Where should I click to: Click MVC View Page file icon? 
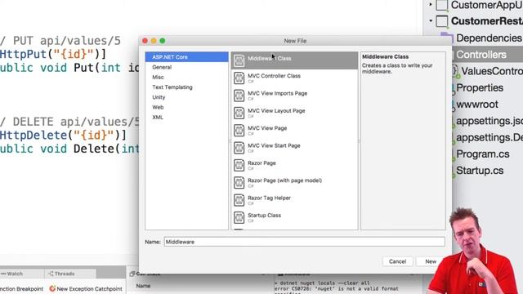coord(239,131)
